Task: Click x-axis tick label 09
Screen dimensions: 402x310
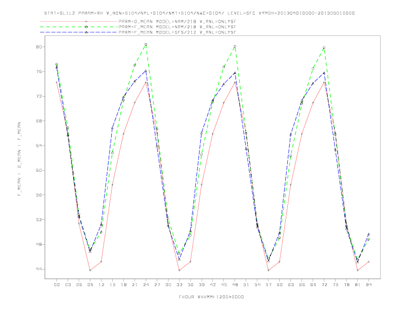Action: [90, 285]
